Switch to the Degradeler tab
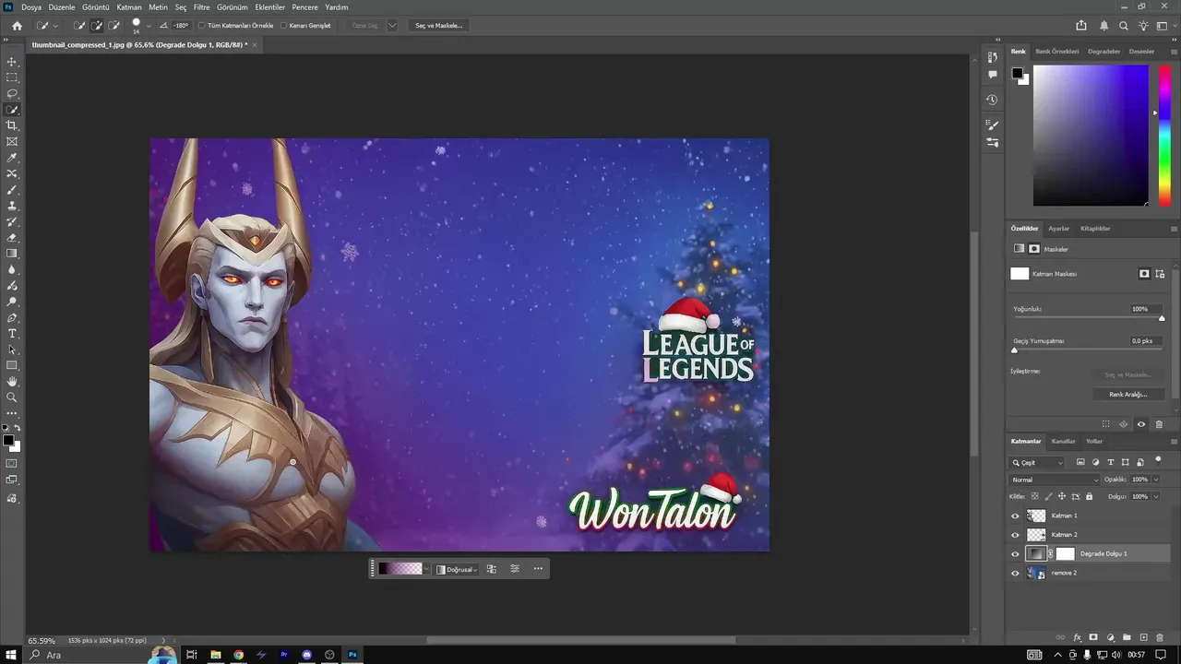 [x=1103, y=52]
